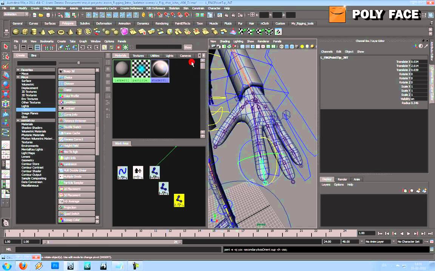
Task: Select the blue curve node in Work Area
Action: click(122, 172)
